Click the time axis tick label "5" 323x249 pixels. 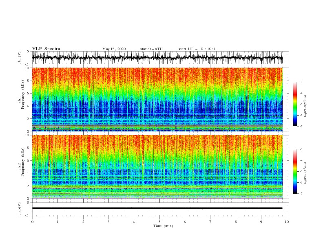[x=159, y=222]
